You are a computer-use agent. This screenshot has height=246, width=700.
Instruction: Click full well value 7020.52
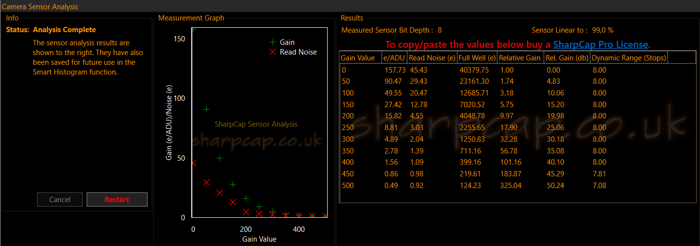tap(472, 105)
